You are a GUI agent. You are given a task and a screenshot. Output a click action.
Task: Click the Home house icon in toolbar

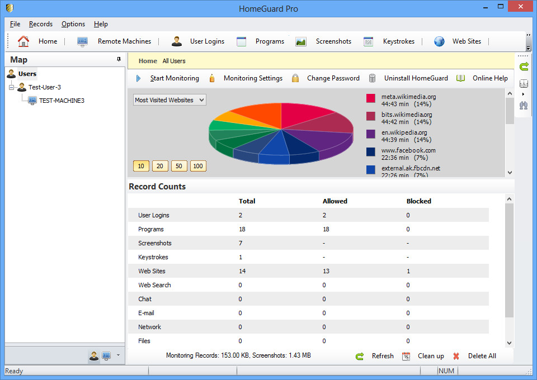[x=23, y=41]
